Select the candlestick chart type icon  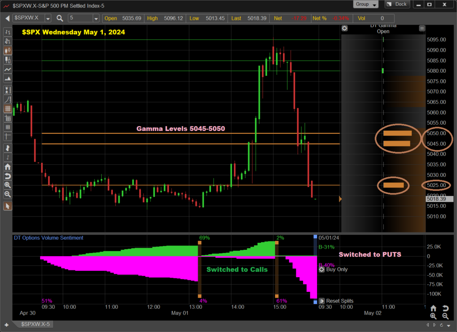coord(7,50)
